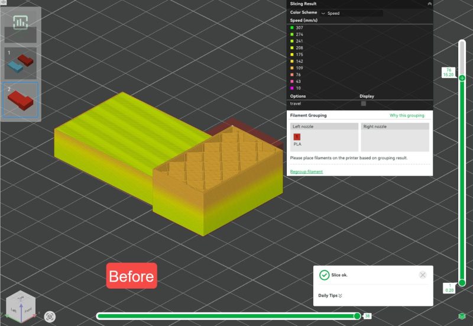Viewport: 473px width, 326px height.
Task: Click the 307 mm/s green legend swatch
Action: 292,27
